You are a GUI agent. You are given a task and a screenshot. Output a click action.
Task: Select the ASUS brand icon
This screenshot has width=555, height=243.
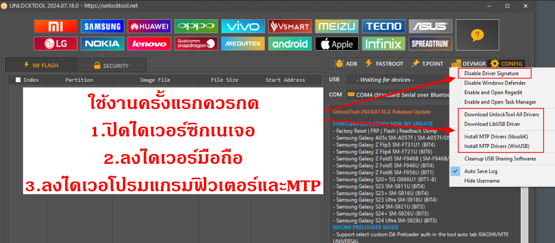tap(431, 26)
